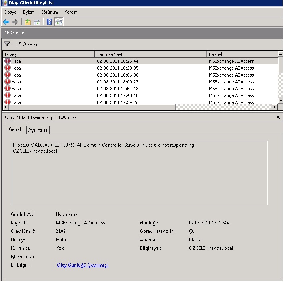The image size is (283, 282).
Task: Switch to the Ayrıntılar tab
Action: (x=38, y=130)
